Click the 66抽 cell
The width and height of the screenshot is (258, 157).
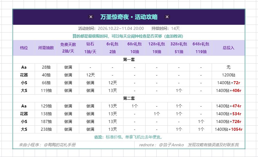tap(46, 83)
